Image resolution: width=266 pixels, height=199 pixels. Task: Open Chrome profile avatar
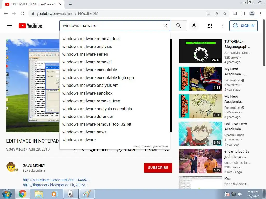tap(252, 13)
